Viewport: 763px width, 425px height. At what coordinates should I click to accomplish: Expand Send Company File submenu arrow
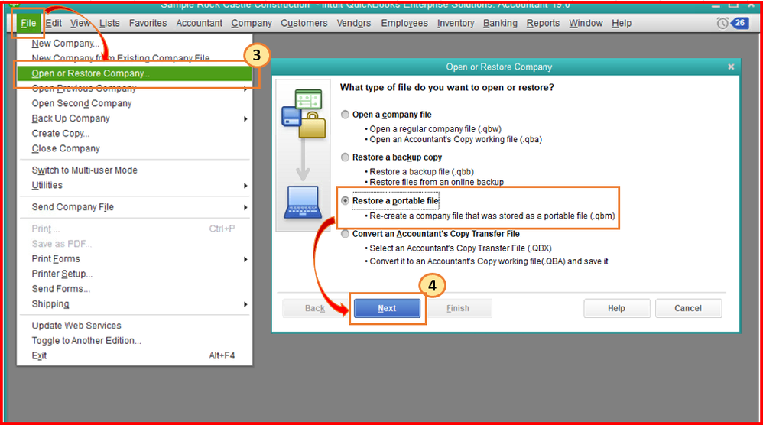(x=245, y=208)
